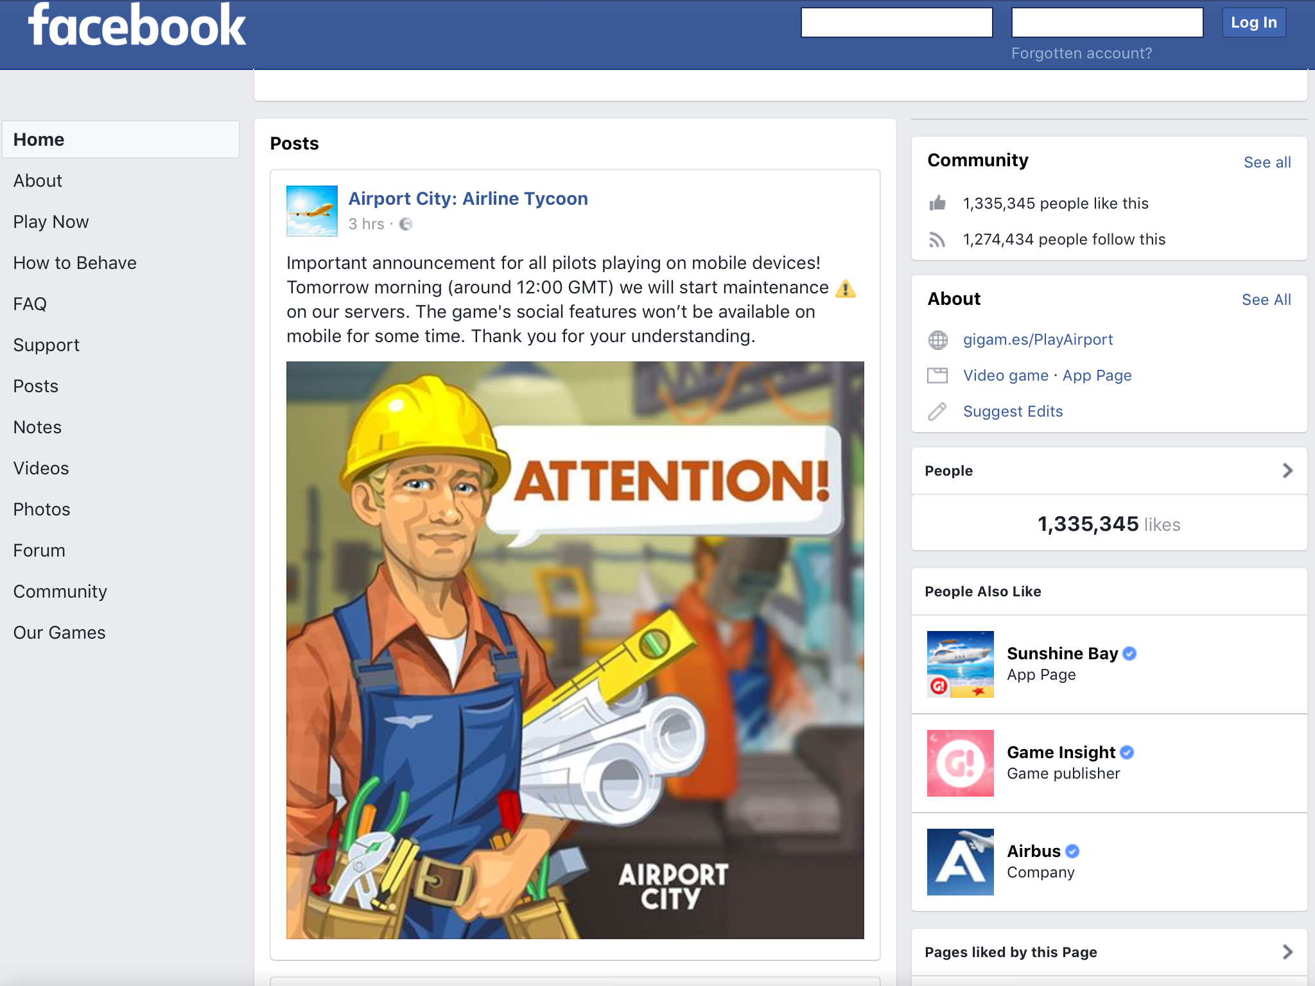Open the ATTENTION! post image

click(575, 650)
